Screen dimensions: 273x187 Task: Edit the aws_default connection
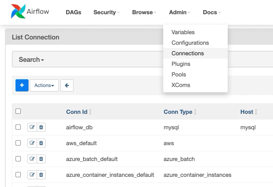pos(32,143)
